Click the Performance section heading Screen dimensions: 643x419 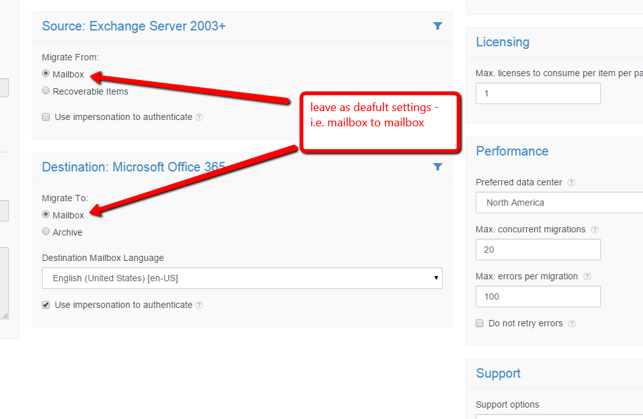512,151
